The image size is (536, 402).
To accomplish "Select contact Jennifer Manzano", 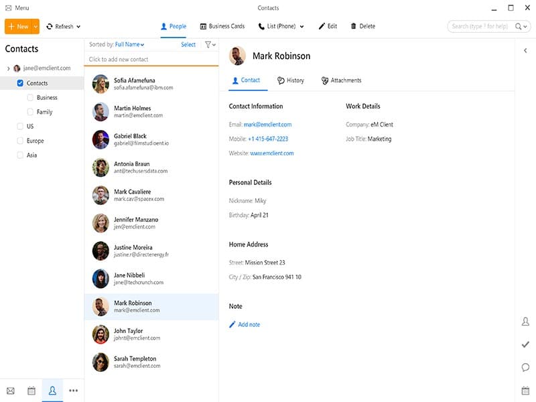I will click(x=151, y=223).
